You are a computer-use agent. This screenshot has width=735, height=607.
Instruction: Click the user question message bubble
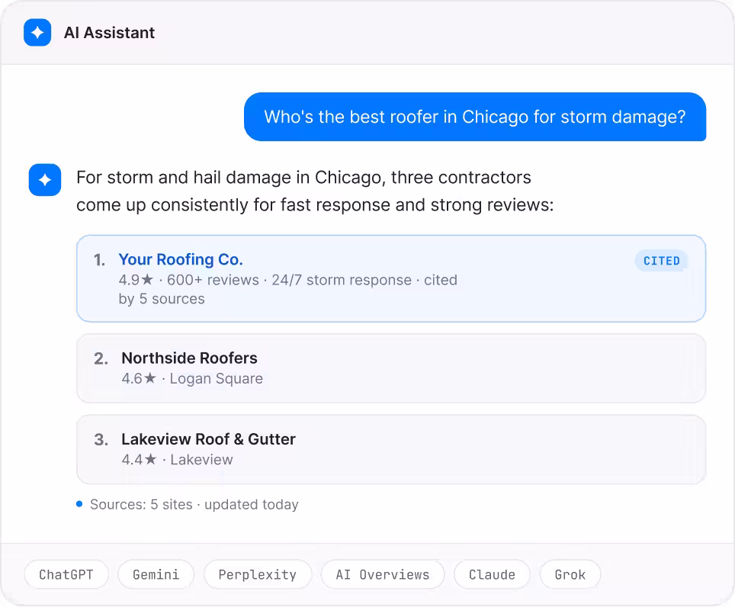475,117
